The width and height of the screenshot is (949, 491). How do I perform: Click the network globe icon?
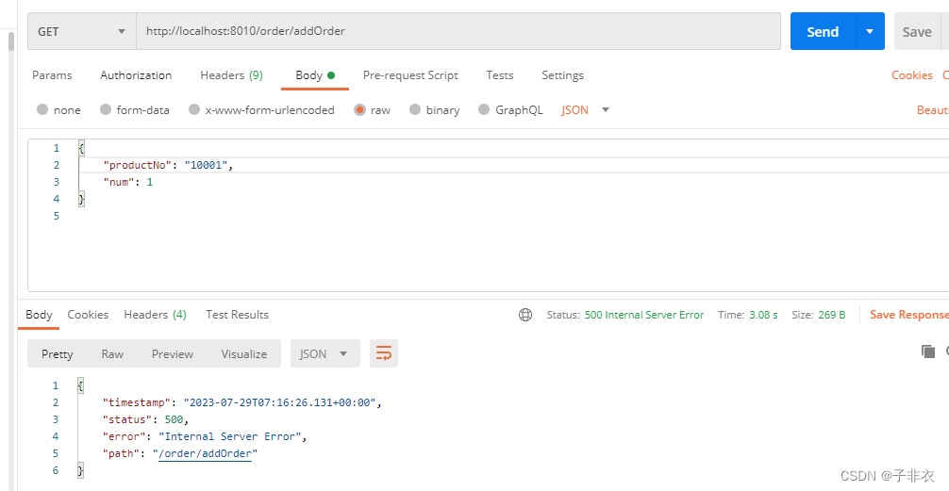tap(525, 315)
